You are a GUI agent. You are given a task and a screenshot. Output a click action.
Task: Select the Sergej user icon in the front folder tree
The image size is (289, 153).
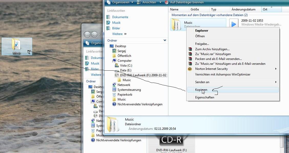tap(114, 51)
